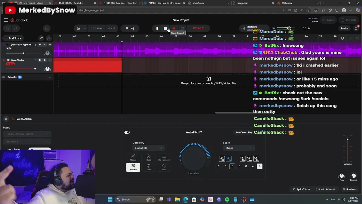Open the B maj key selector

tap(130, 28)
